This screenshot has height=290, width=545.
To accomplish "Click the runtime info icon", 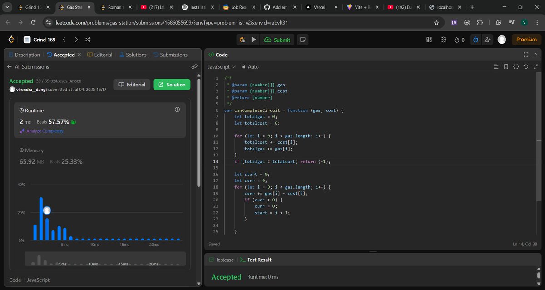I will pos(178,110).
